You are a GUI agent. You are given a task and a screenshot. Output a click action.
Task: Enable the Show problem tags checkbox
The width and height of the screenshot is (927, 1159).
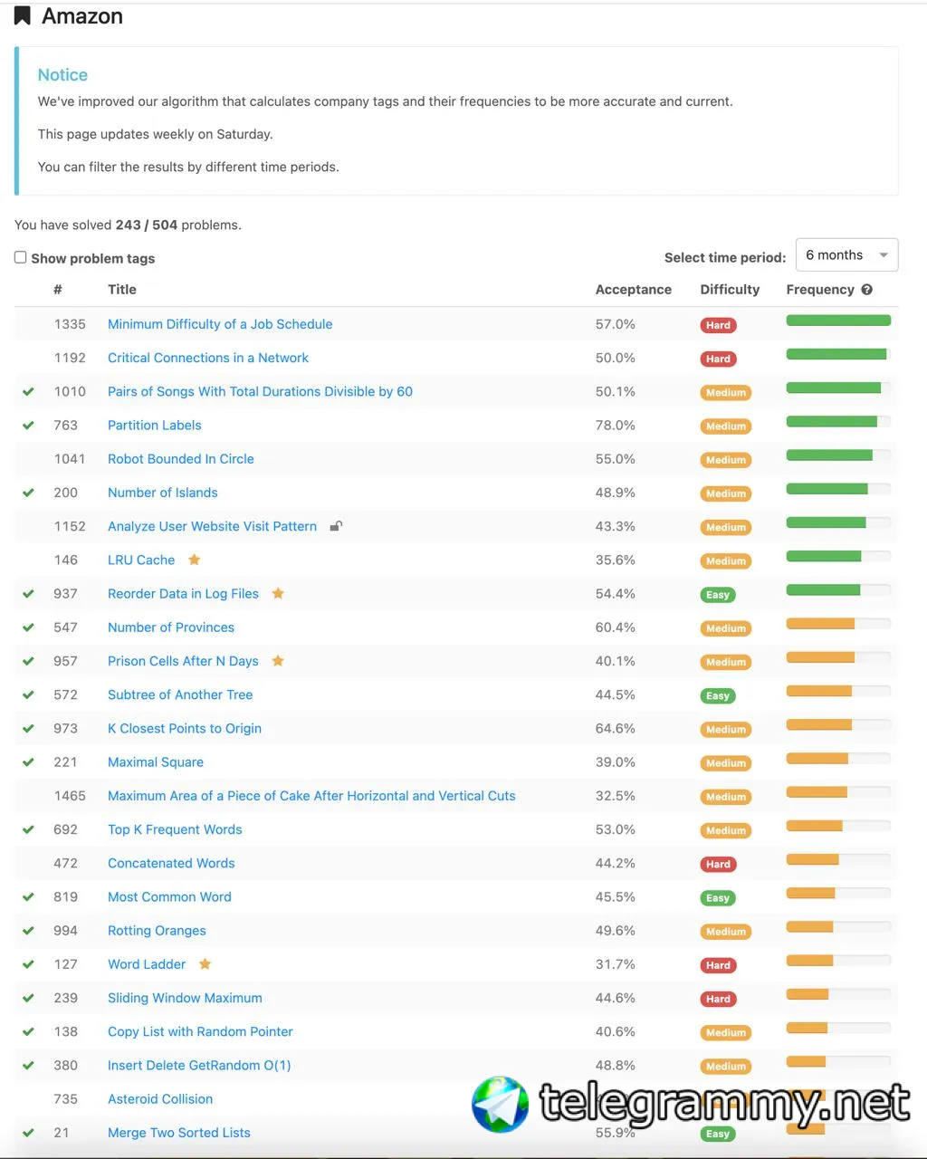coord(21,257)
